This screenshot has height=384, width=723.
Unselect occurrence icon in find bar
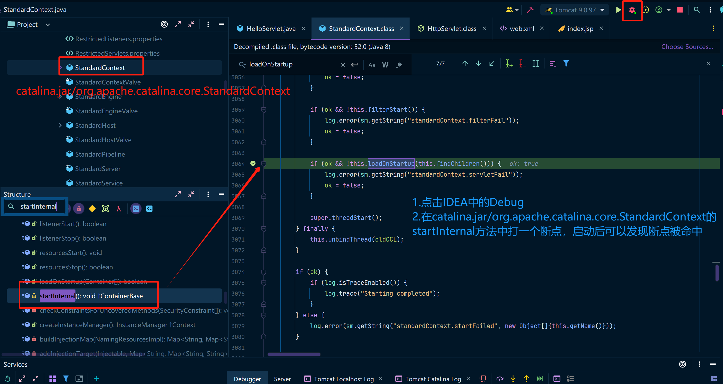point(522,64)
